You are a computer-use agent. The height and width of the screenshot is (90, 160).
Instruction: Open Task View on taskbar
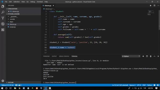pyautogui.click(x=10, y=88)
